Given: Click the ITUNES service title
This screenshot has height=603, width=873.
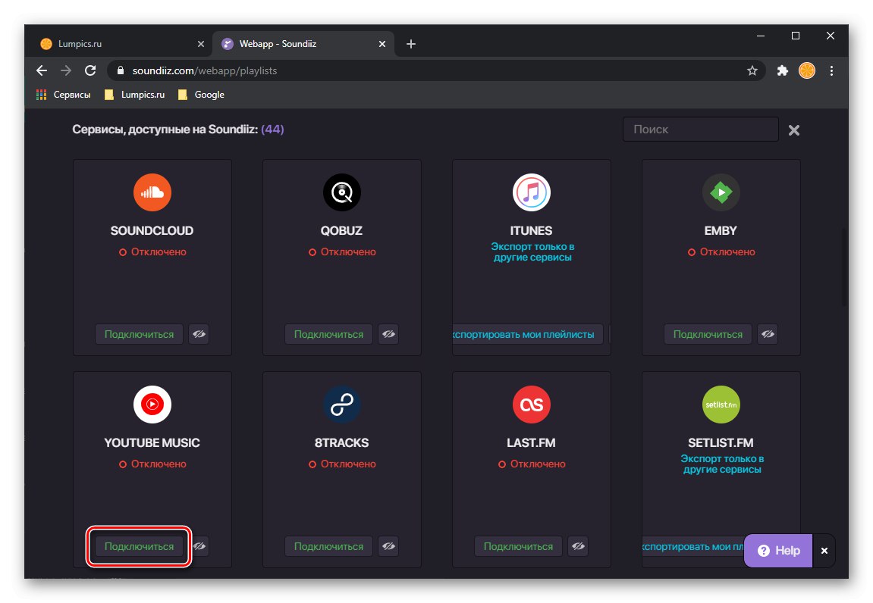Looking at the screenshot, I should [x=531, y=230].
